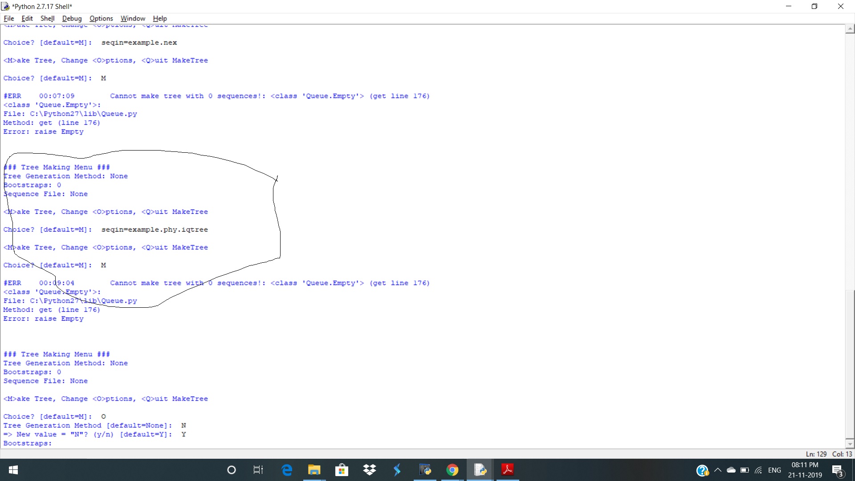Viewport: 855px width, 481px height.
Task: Open the Debug menu
Action: [72, 18]
